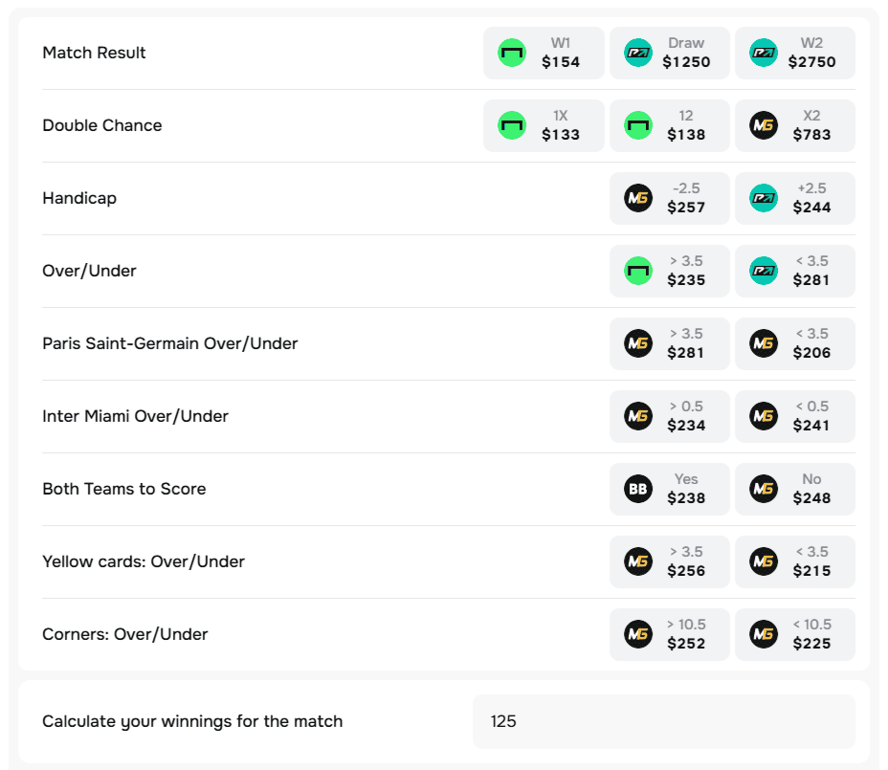
Task: Click the BB icon for Both Teams Yes
Action: [637, 489]
